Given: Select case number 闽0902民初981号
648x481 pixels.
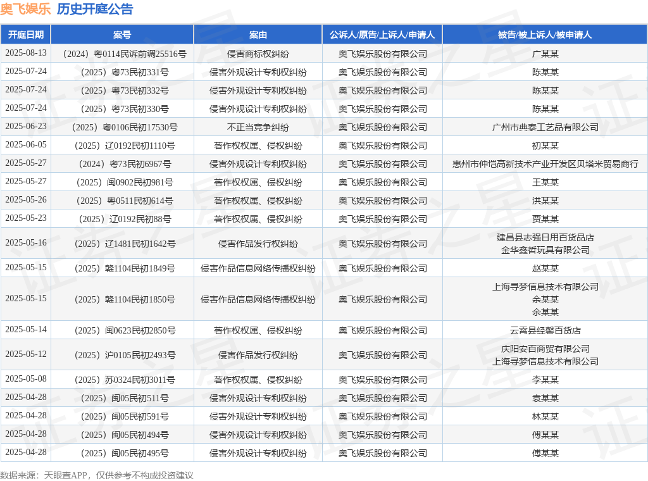Looking at the screenshot, I should tap(125, 182).
